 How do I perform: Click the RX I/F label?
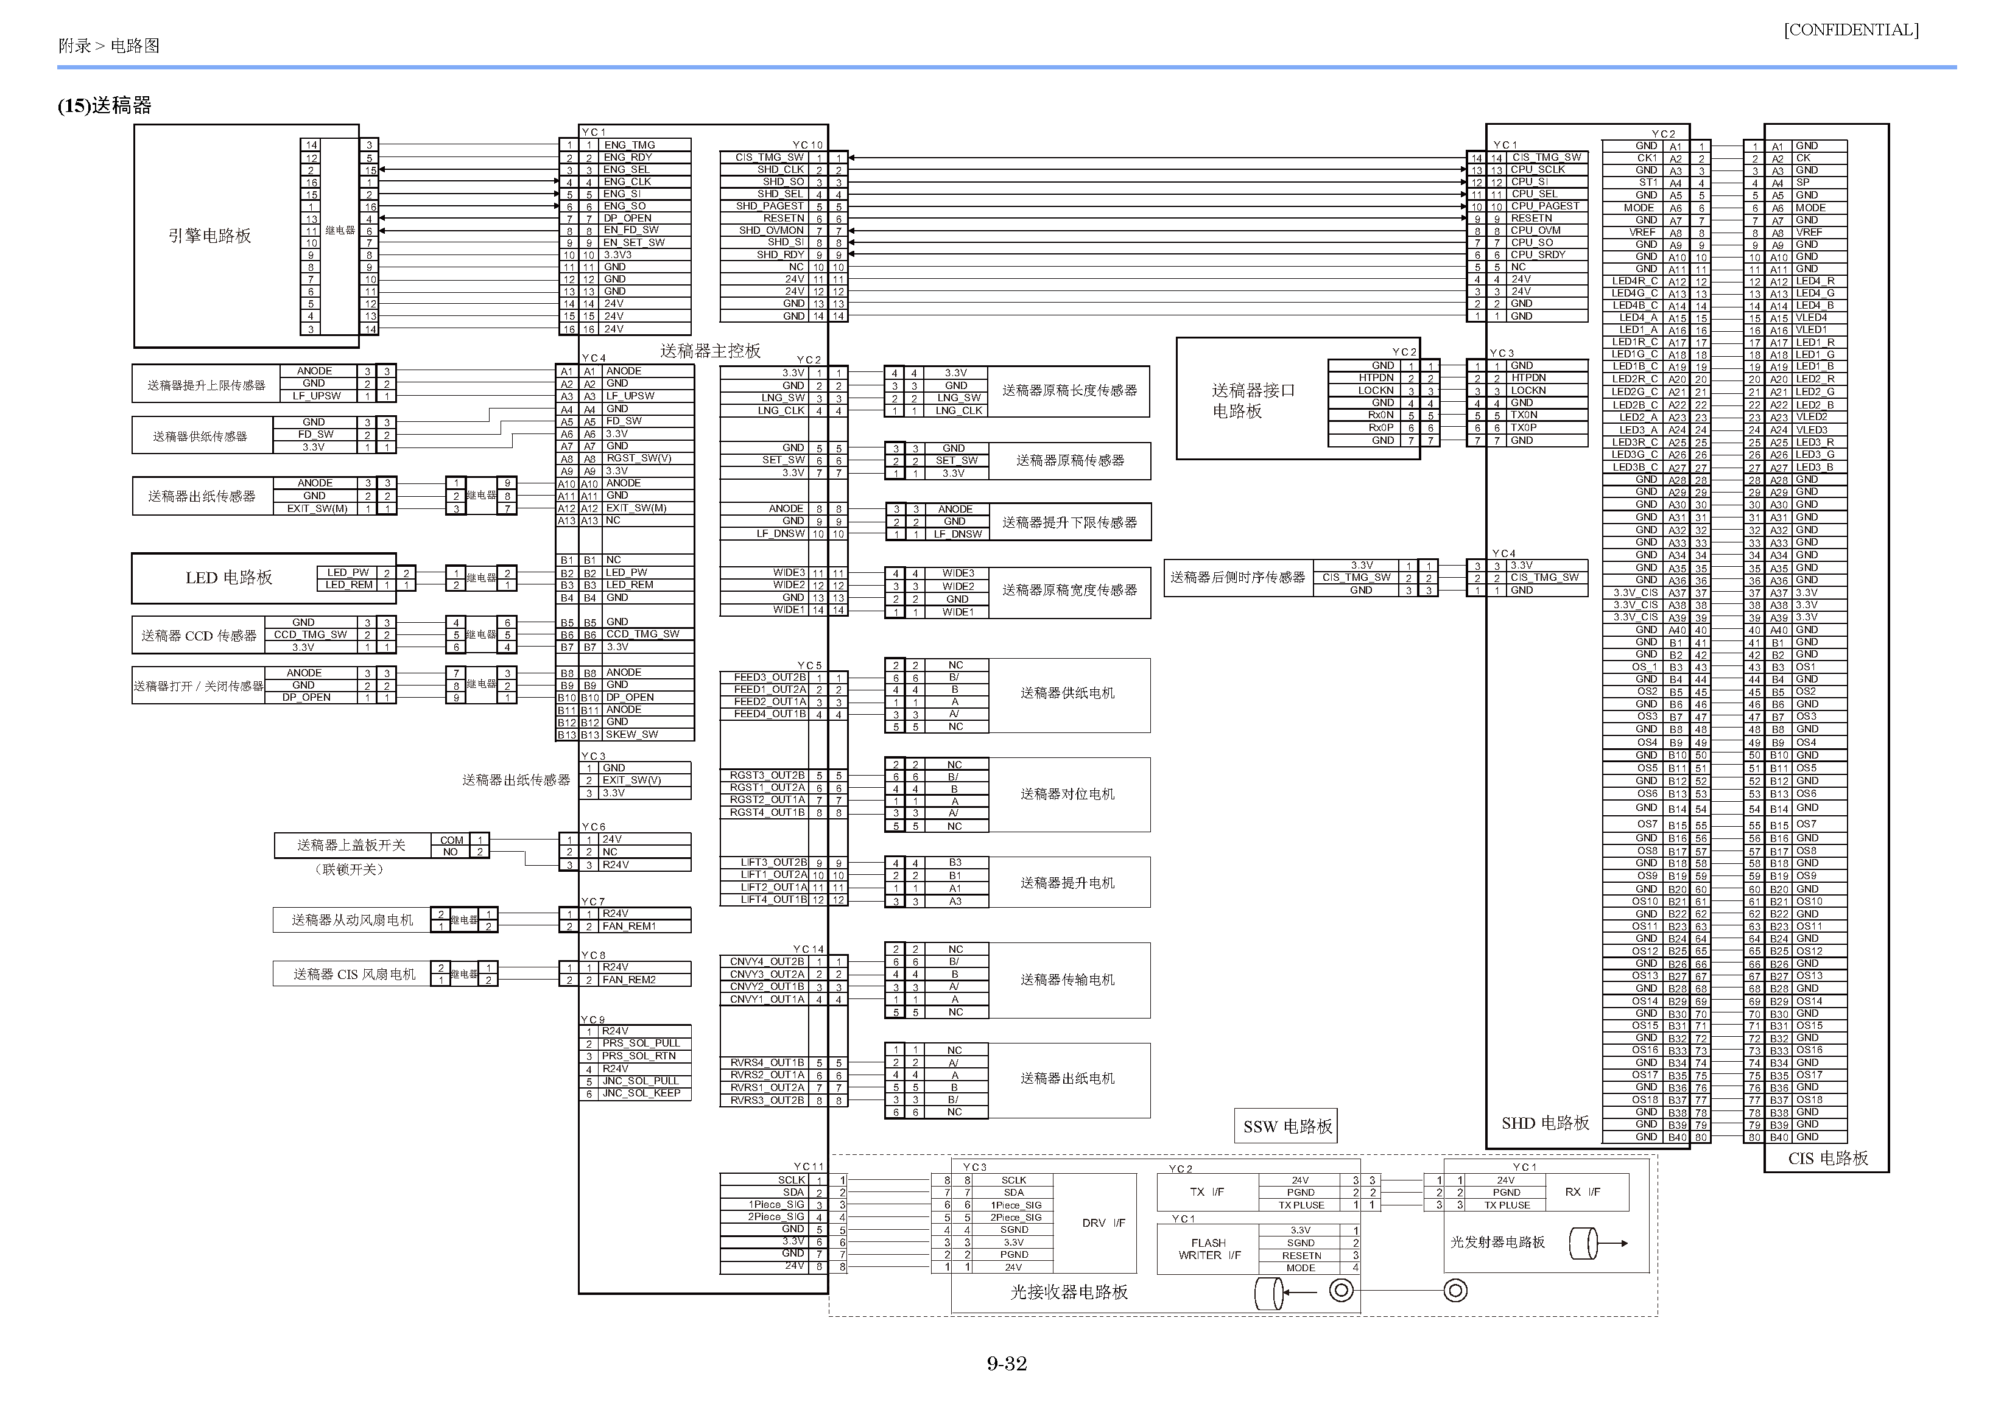[1583, 1191]
